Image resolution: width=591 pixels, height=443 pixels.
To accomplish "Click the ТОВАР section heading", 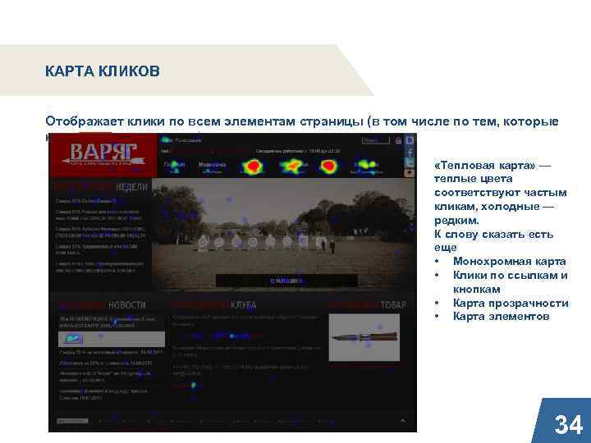I will tap(393, 305).
